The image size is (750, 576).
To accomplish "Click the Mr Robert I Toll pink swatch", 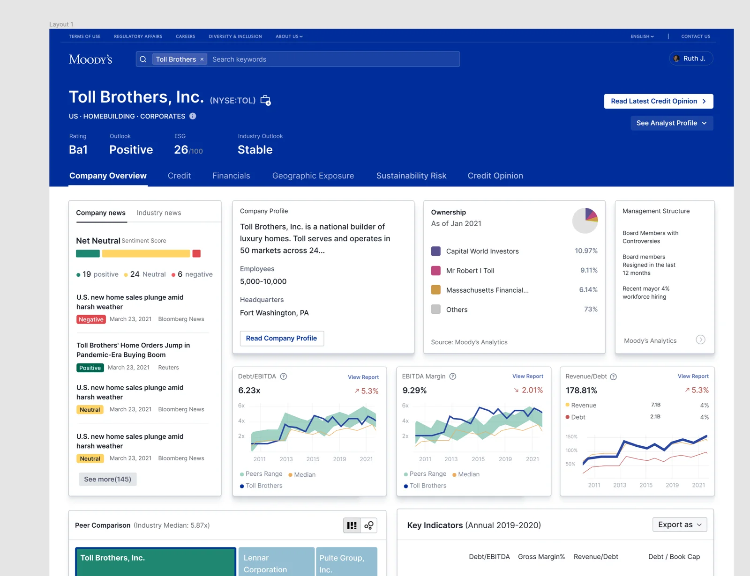I will point(435,270).
